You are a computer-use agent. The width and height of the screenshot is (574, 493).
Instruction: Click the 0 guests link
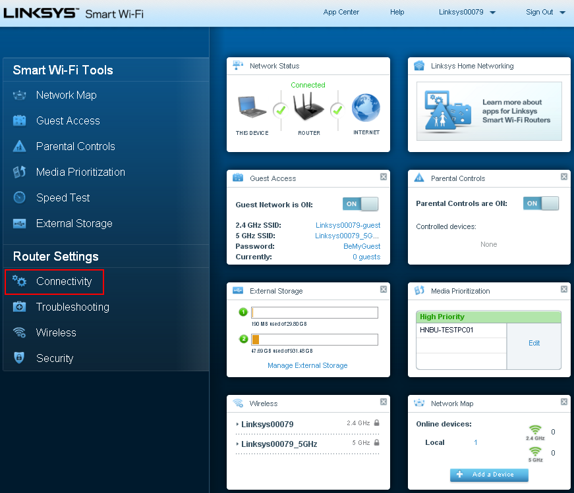point(366,257)
